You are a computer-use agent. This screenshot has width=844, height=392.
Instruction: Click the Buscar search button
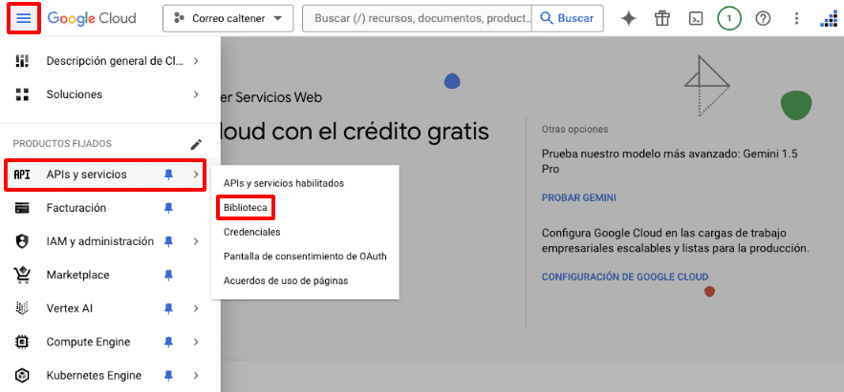coord(568,18)
